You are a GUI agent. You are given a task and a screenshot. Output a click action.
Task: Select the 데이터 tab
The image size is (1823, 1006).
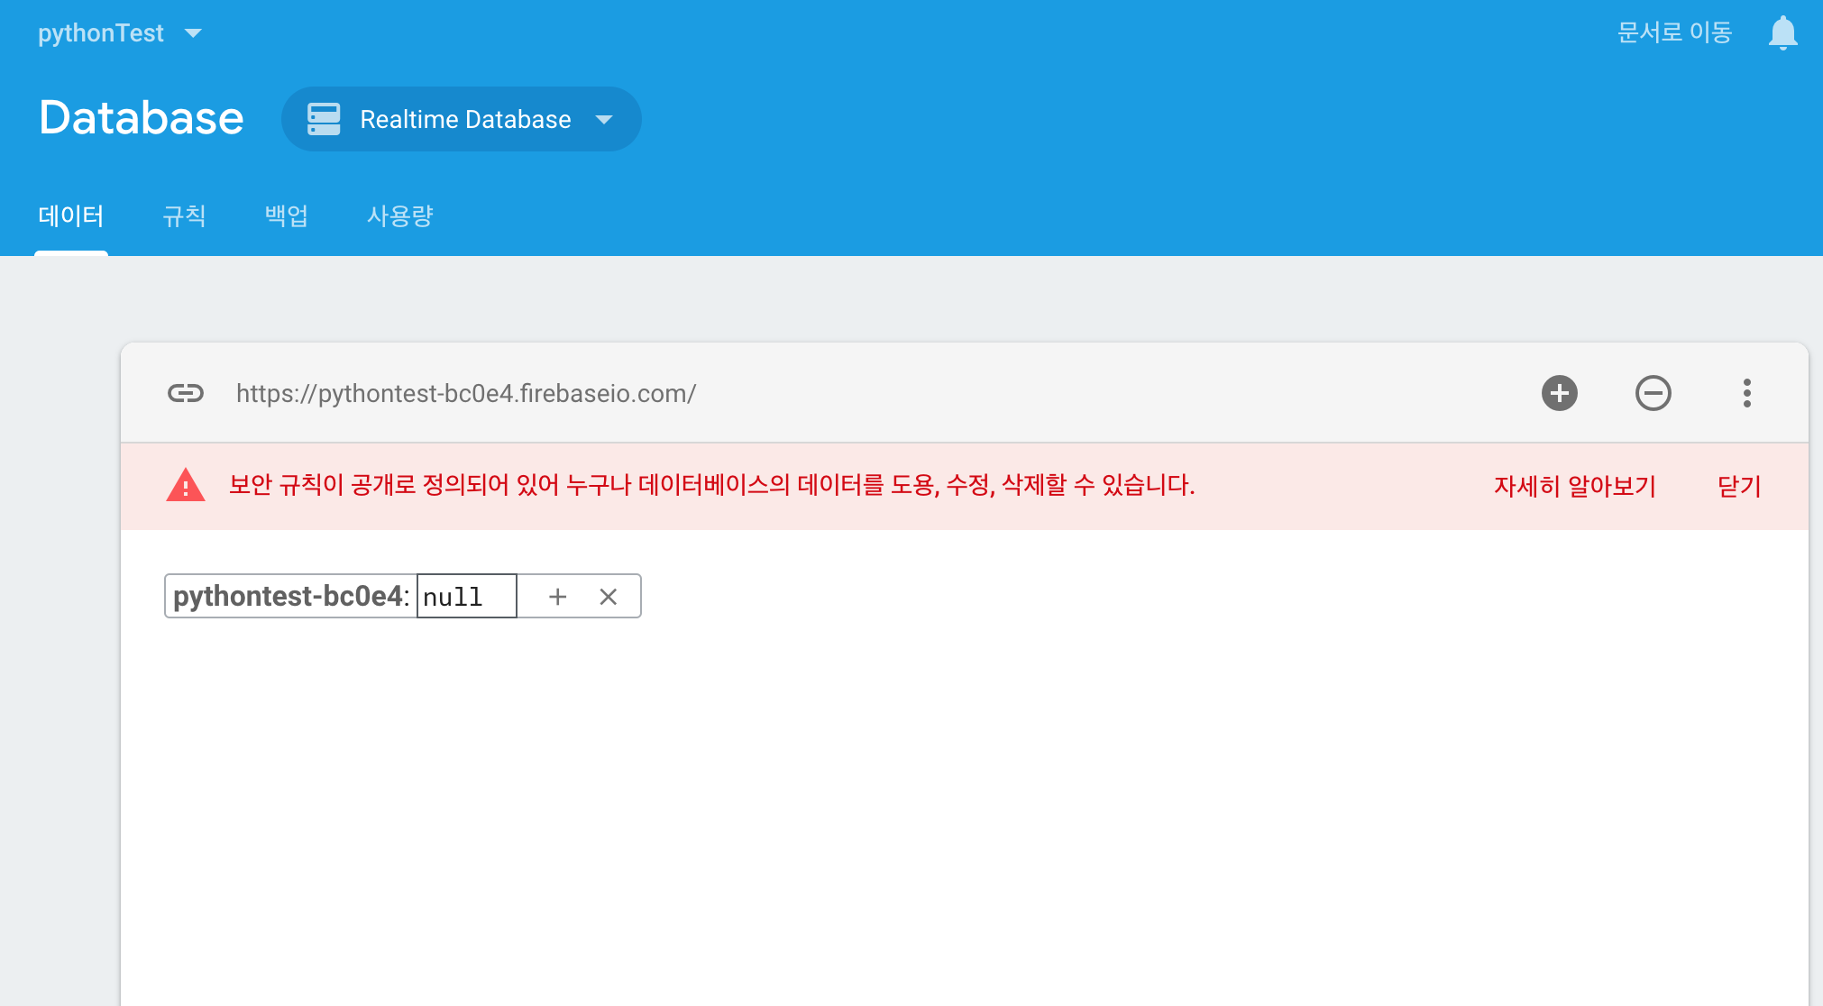click(x=71, y=216)
